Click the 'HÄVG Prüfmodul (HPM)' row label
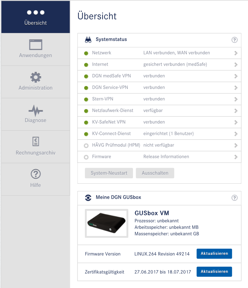Viewport: 248px width, 288px height. (x=116, y=145)
